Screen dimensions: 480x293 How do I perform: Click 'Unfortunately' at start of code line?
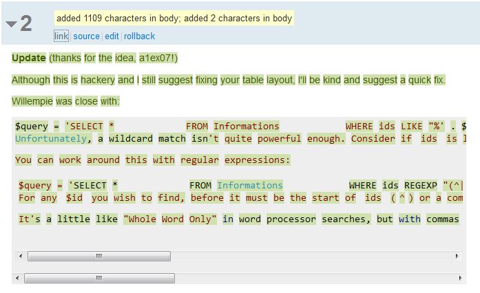point(51,138)
